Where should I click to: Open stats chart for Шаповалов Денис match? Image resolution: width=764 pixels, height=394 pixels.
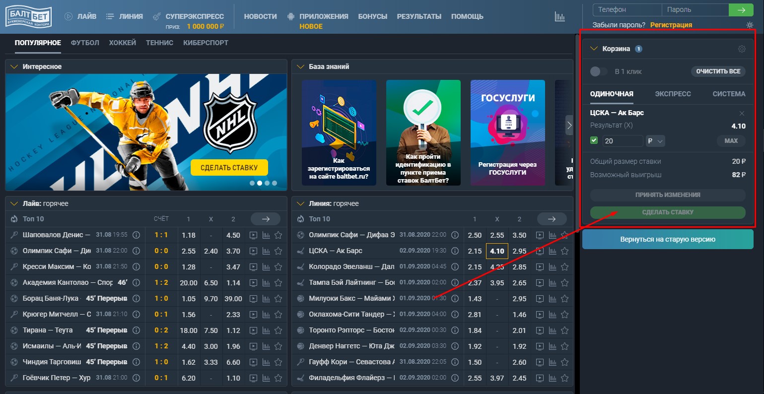(266, 235)
